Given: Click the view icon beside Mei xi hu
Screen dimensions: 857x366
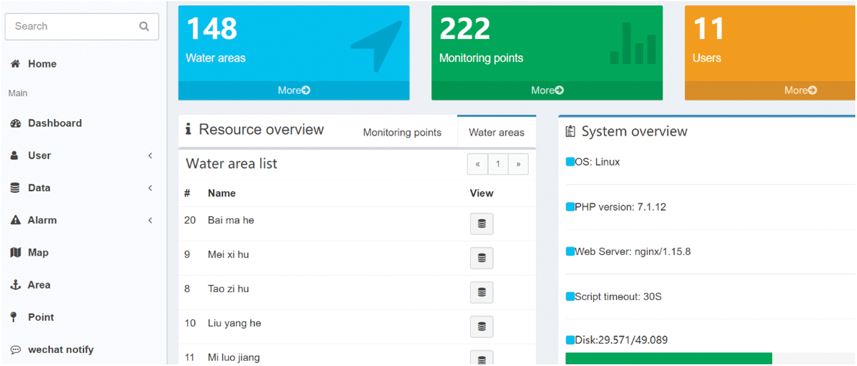Looking at the screenshot, I should pos(481,258).
